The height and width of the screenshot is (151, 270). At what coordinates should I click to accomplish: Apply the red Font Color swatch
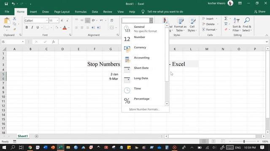[x=65, y=28]
